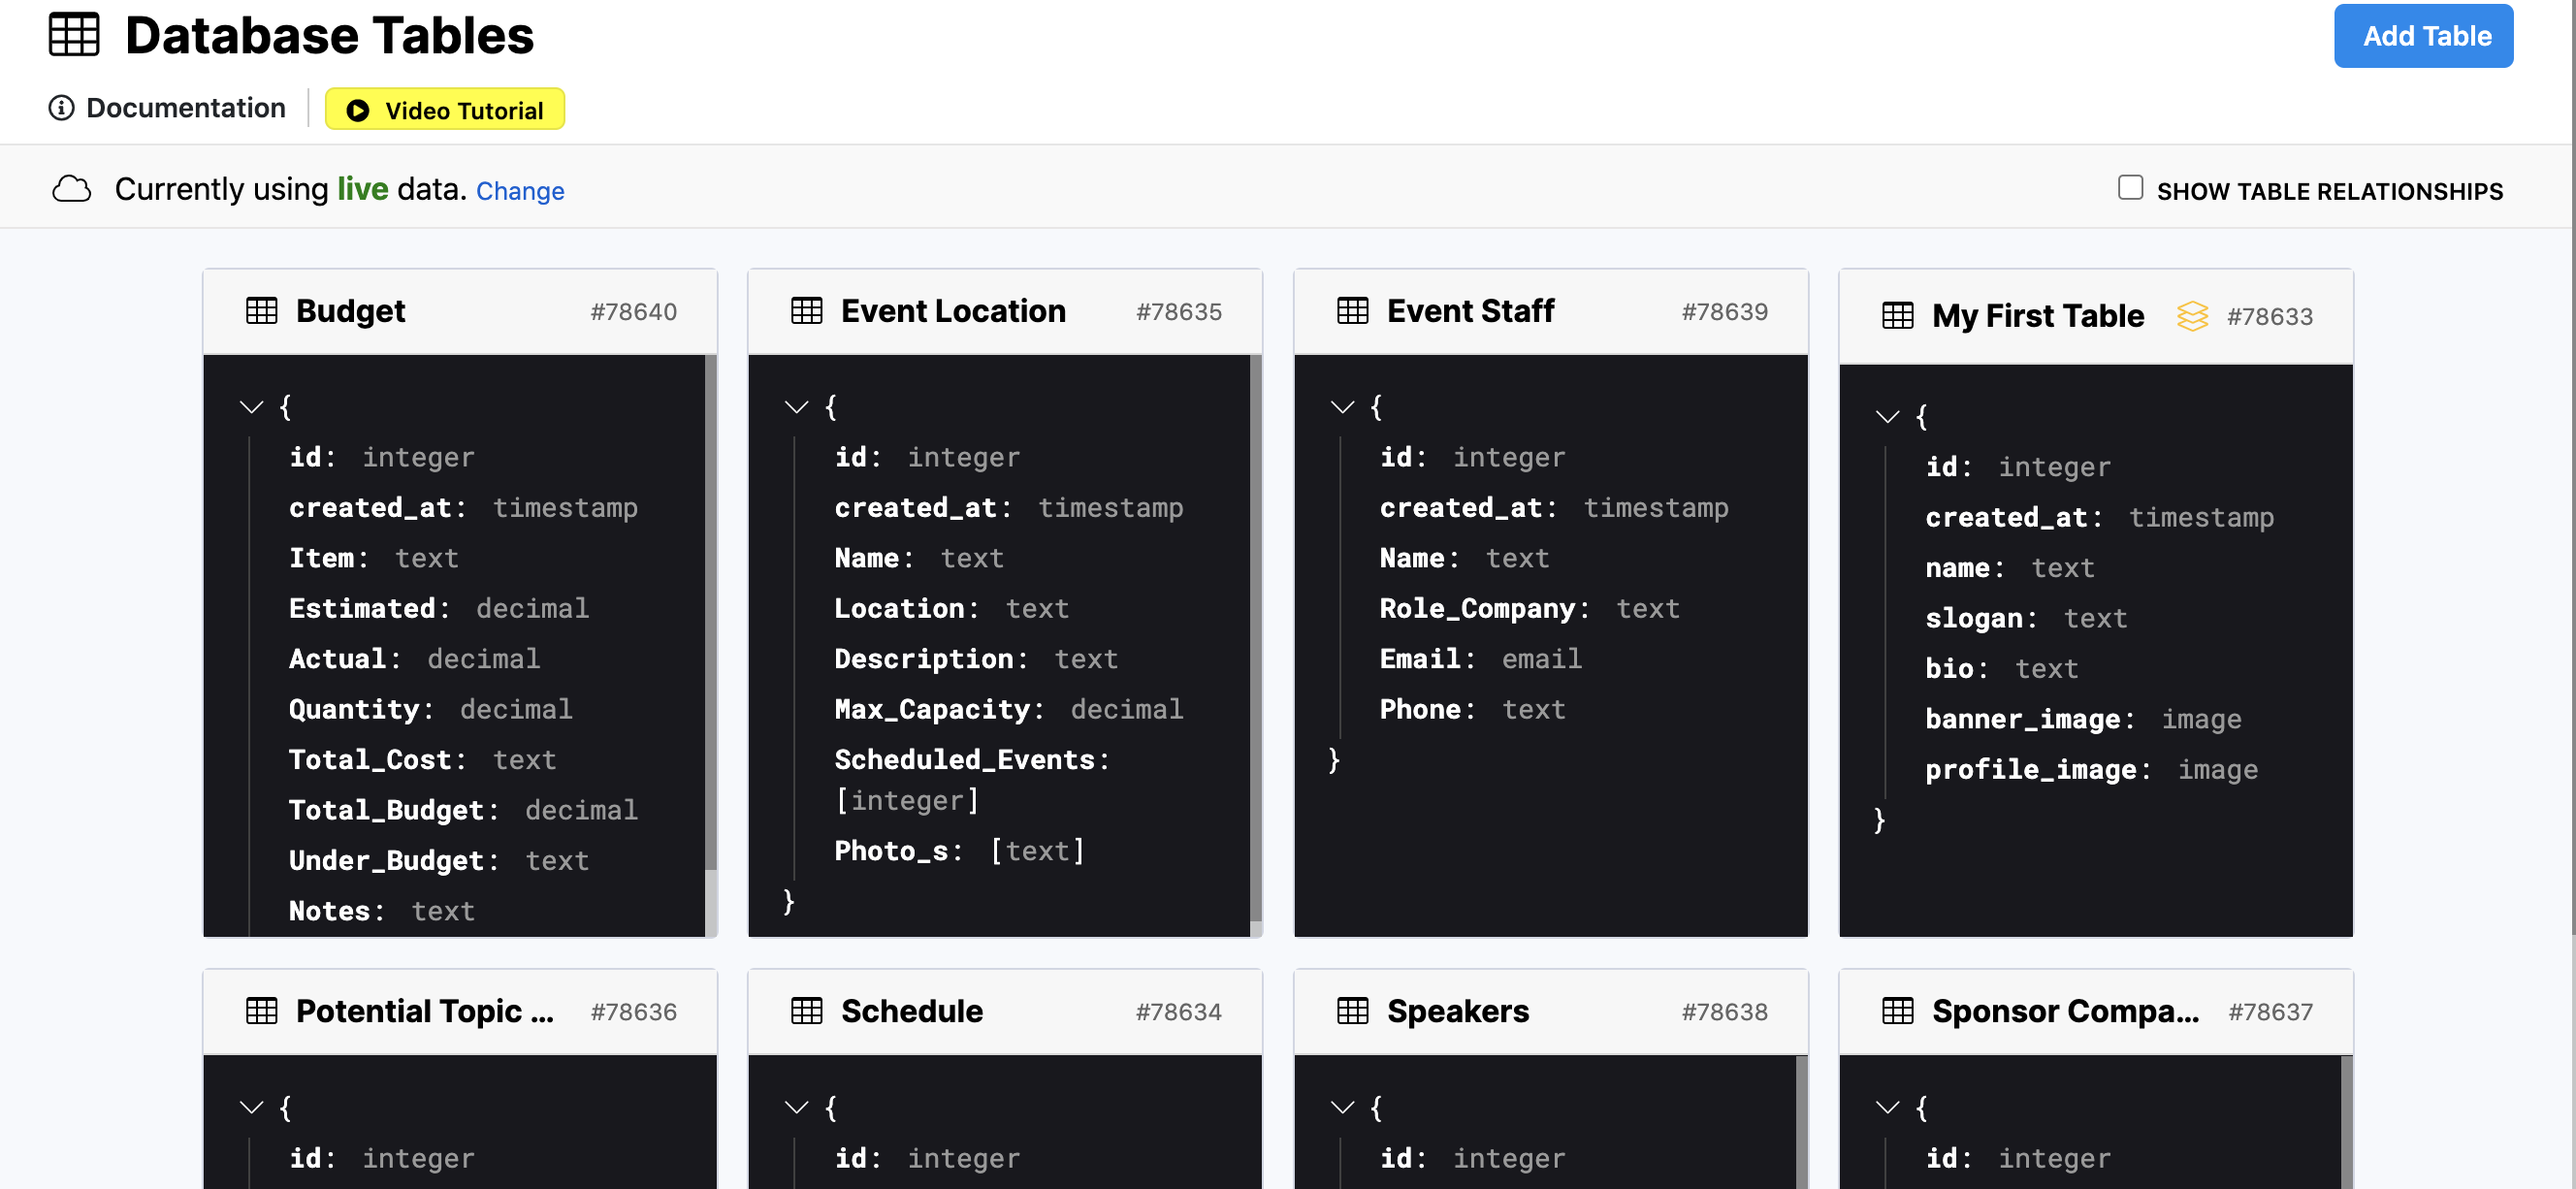Click table ID #78634
The width and height of the screenshot is (2576, 1189).
(1179, 1012)
